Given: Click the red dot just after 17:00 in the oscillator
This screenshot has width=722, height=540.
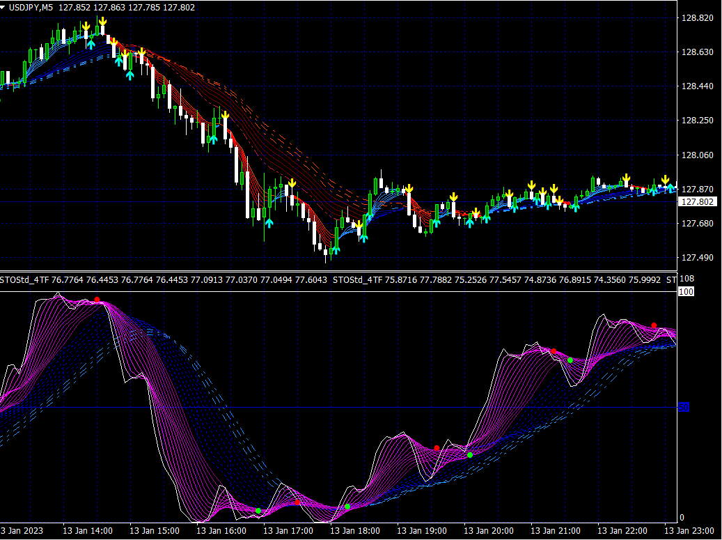Looking at the screenshot, I should (x=297, y=502).
